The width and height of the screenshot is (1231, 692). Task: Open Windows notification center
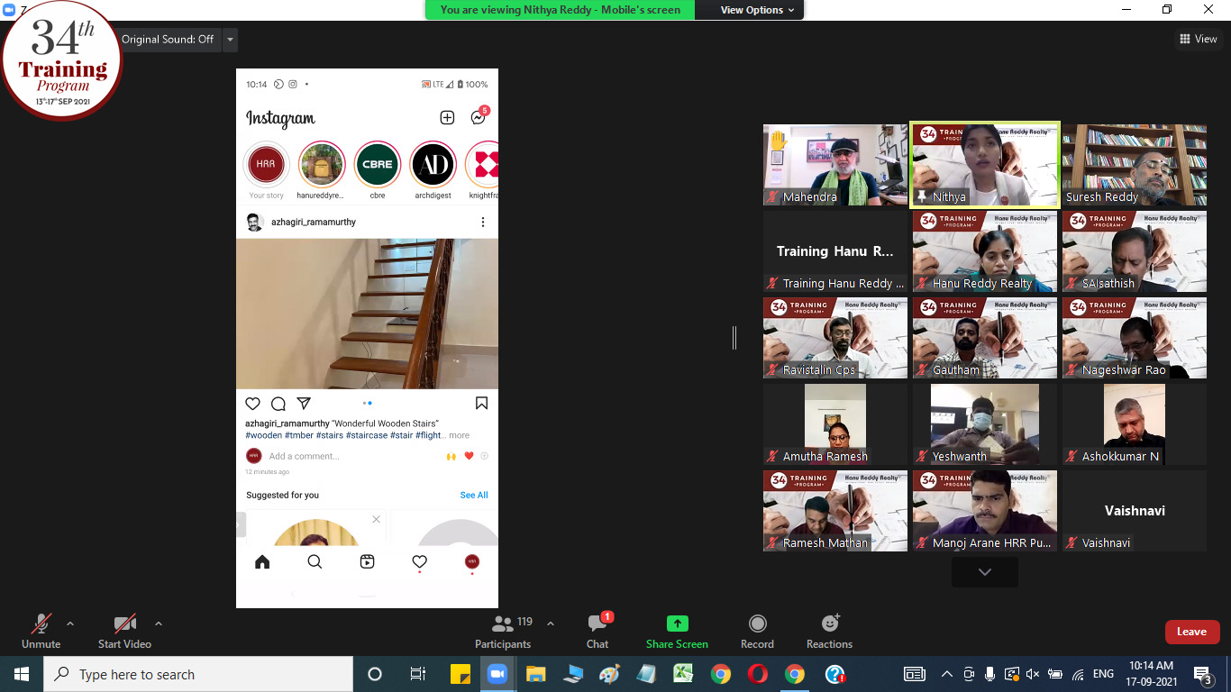tap(1202, 674)
